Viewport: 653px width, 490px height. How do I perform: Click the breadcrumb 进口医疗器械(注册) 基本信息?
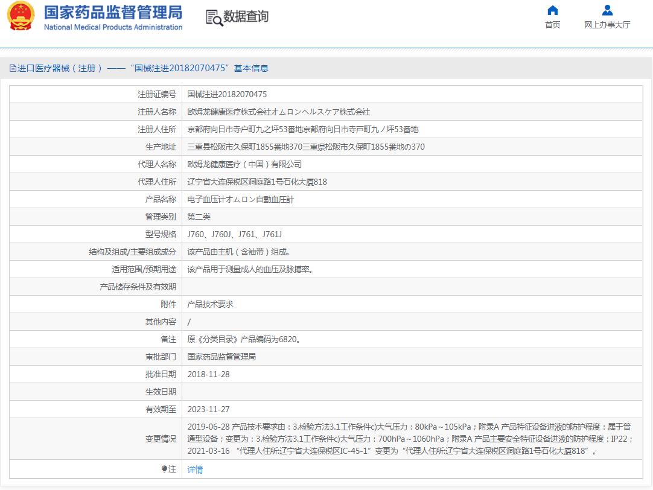143,68
